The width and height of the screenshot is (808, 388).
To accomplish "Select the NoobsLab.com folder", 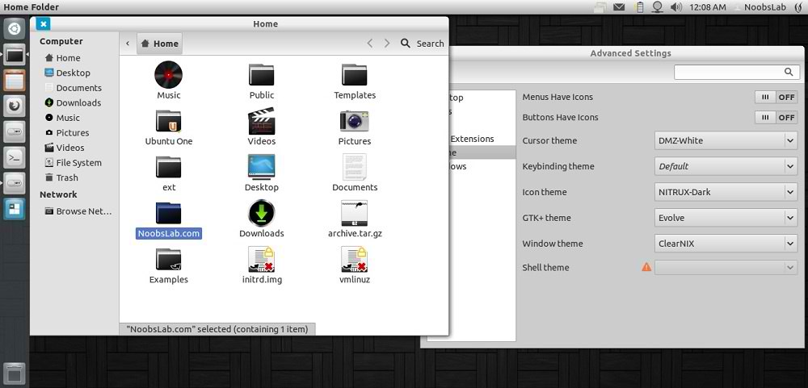I will coord(169,213).
